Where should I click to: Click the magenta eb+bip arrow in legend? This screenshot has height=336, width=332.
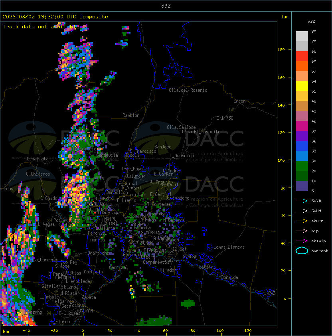[x=302, y=241]
